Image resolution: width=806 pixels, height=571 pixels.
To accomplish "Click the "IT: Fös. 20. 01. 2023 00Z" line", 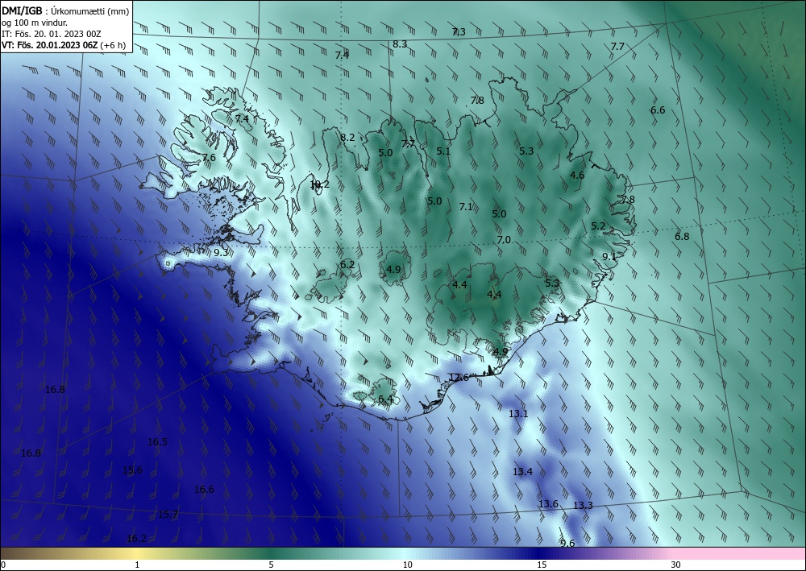I will (52, 34).
